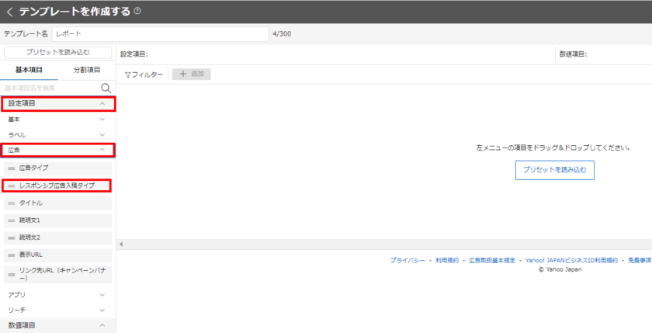The width and height of the screenshot is (652, 333).
Task: Collapse the 広告 category
Action: pos(102,150)
